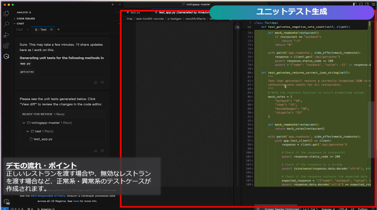
Task: Open the AWS Responsible AI Policy link
Action: pyautogui.click(x=48, y=196)
